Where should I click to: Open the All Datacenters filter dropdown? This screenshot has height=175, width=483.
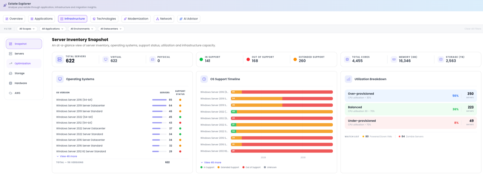click(111, 29)
